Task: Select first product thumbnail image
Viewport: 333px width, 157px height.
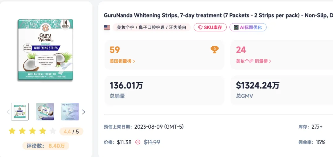Action: tap(20, 112)
